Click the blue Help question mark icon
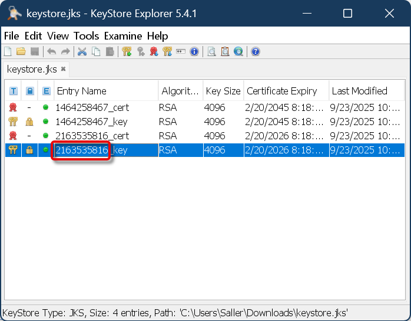 (256, 51)
